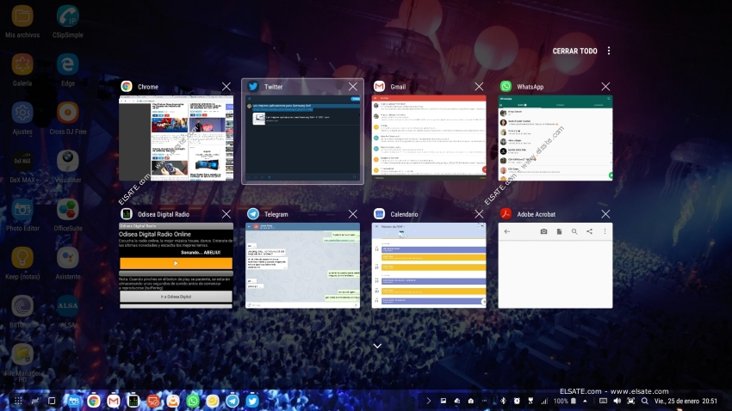732x411 pixels.
Task: Click the share icon in the Adobe Acrobat preview
Action: (x=590, y=231)
